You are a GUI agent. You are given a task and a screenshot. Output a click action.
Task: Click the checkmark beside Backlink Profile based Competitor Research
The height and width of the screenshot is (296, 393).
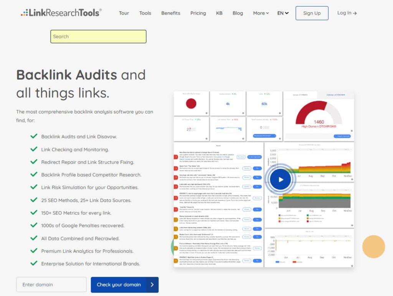coord(34,174)
